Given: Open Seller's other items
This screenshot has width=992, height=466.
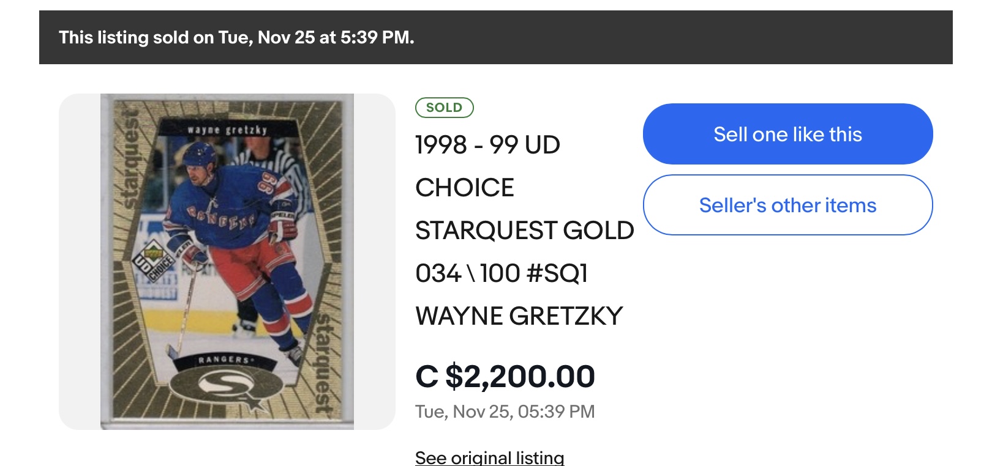Looking at the screenshot, I should pyautogui.click(x=787, y=205).
